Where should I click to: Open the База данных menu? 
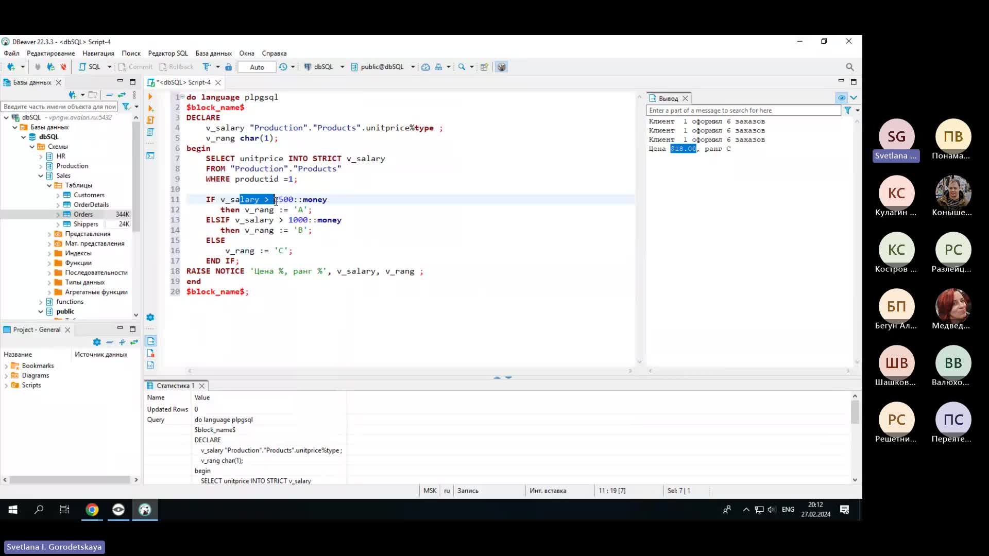[x=213, y=53]
